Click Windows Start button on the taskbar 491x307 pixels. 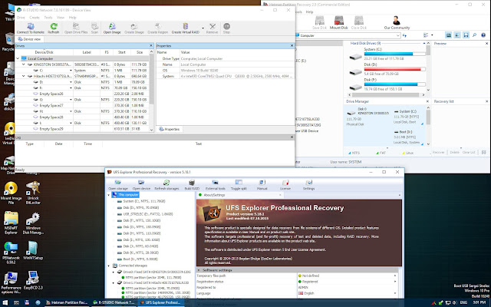click(5, 302)
